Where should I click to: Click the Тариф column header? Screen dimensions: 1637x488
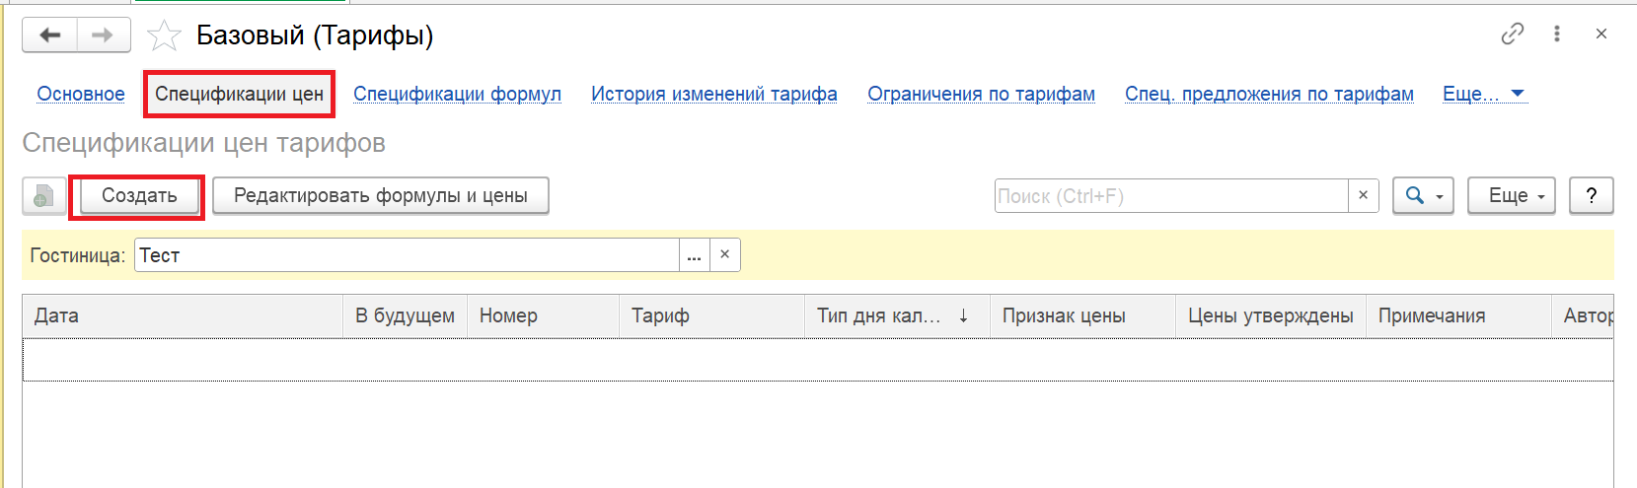[711, 316]
